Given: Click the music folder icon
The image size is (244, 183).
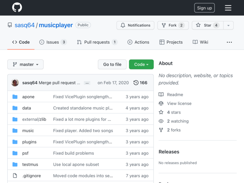Looking at the screenshot, I should tap(15, 130).
